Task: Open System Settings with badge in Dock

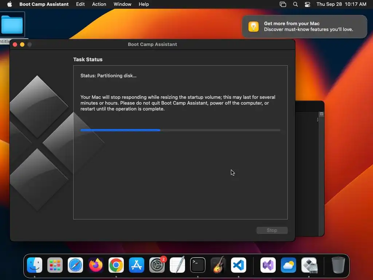Action: (x=157, y=265)
